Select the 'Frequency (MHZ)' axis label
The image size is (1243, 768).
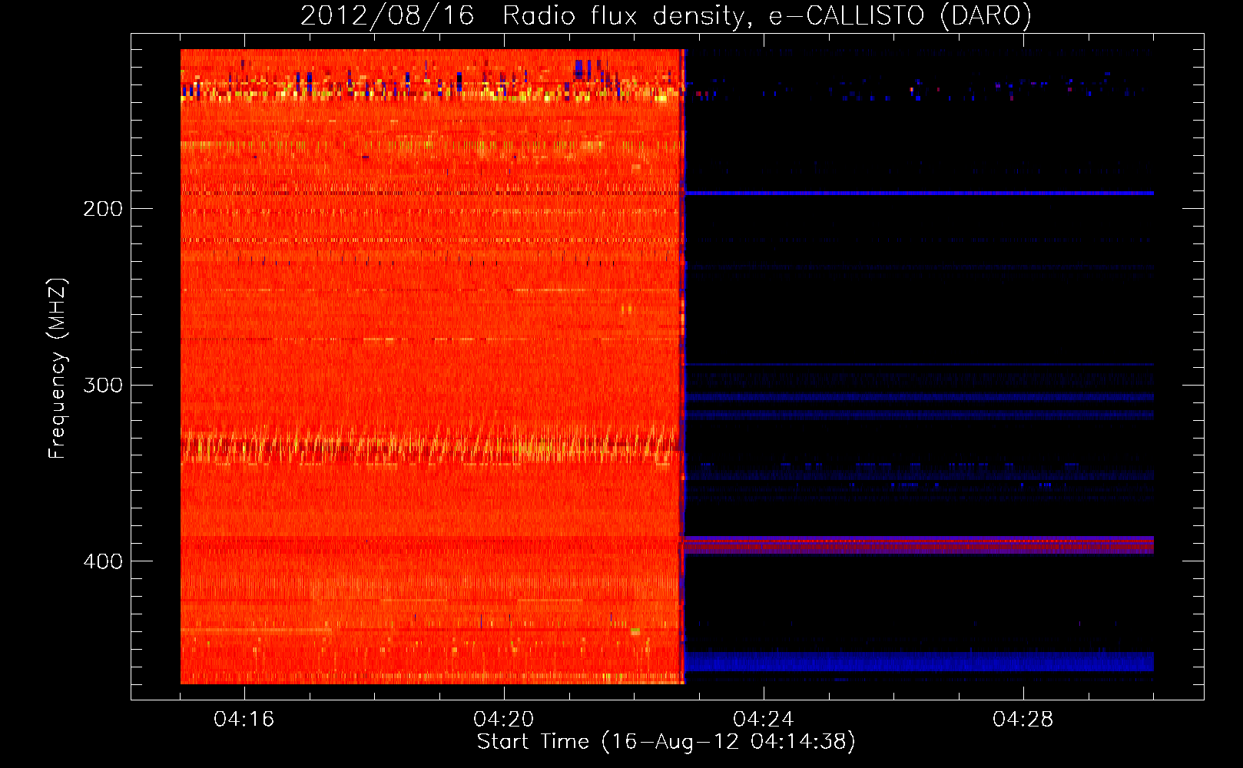pyautogui.click(x=58, y=369)
